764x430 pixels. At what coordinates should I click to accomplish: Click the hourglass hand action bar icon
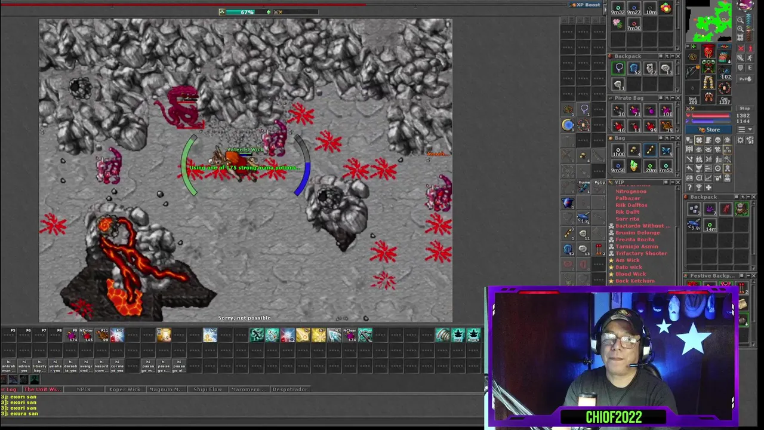164,335
